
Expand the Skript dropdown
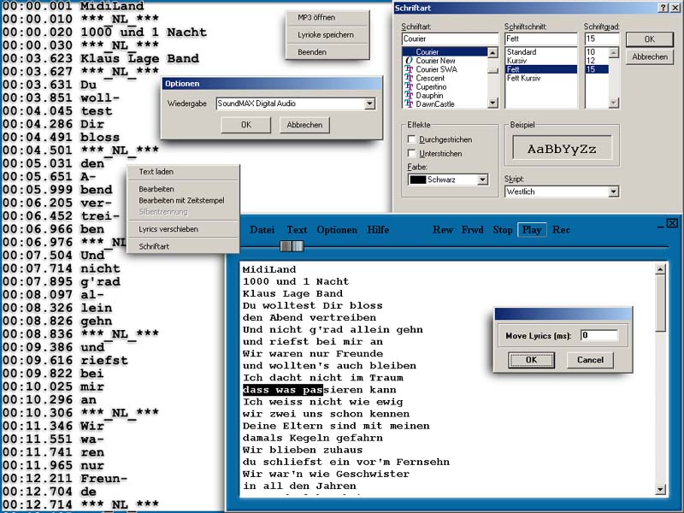click(612, 192)
